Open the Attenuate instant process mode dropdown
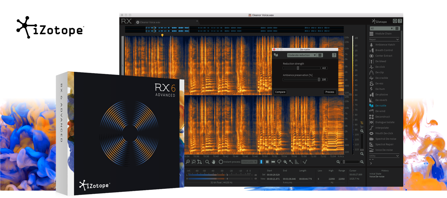447x198 pixels. tap(249, 162)
